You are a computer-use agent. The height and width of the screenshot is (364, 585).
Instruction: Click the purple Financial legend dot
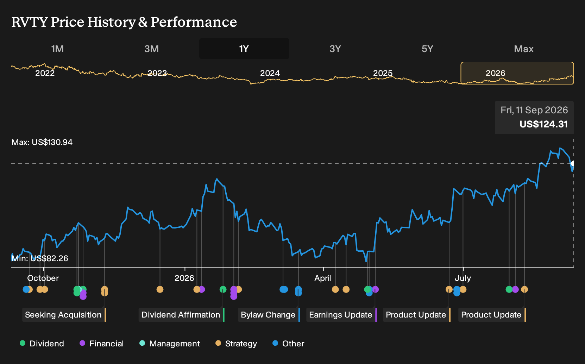coord(82,343)
